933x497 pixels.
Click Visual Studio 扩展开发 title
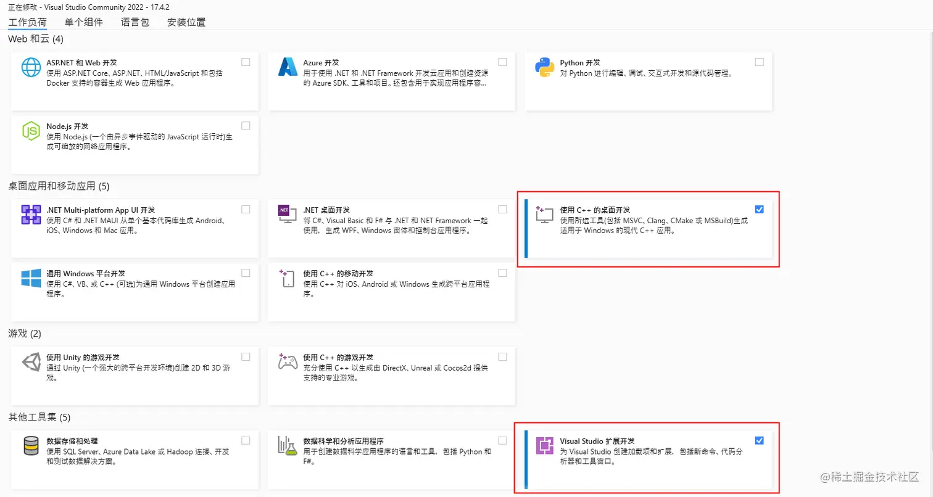pyautogui.click(x=597, y=442)
